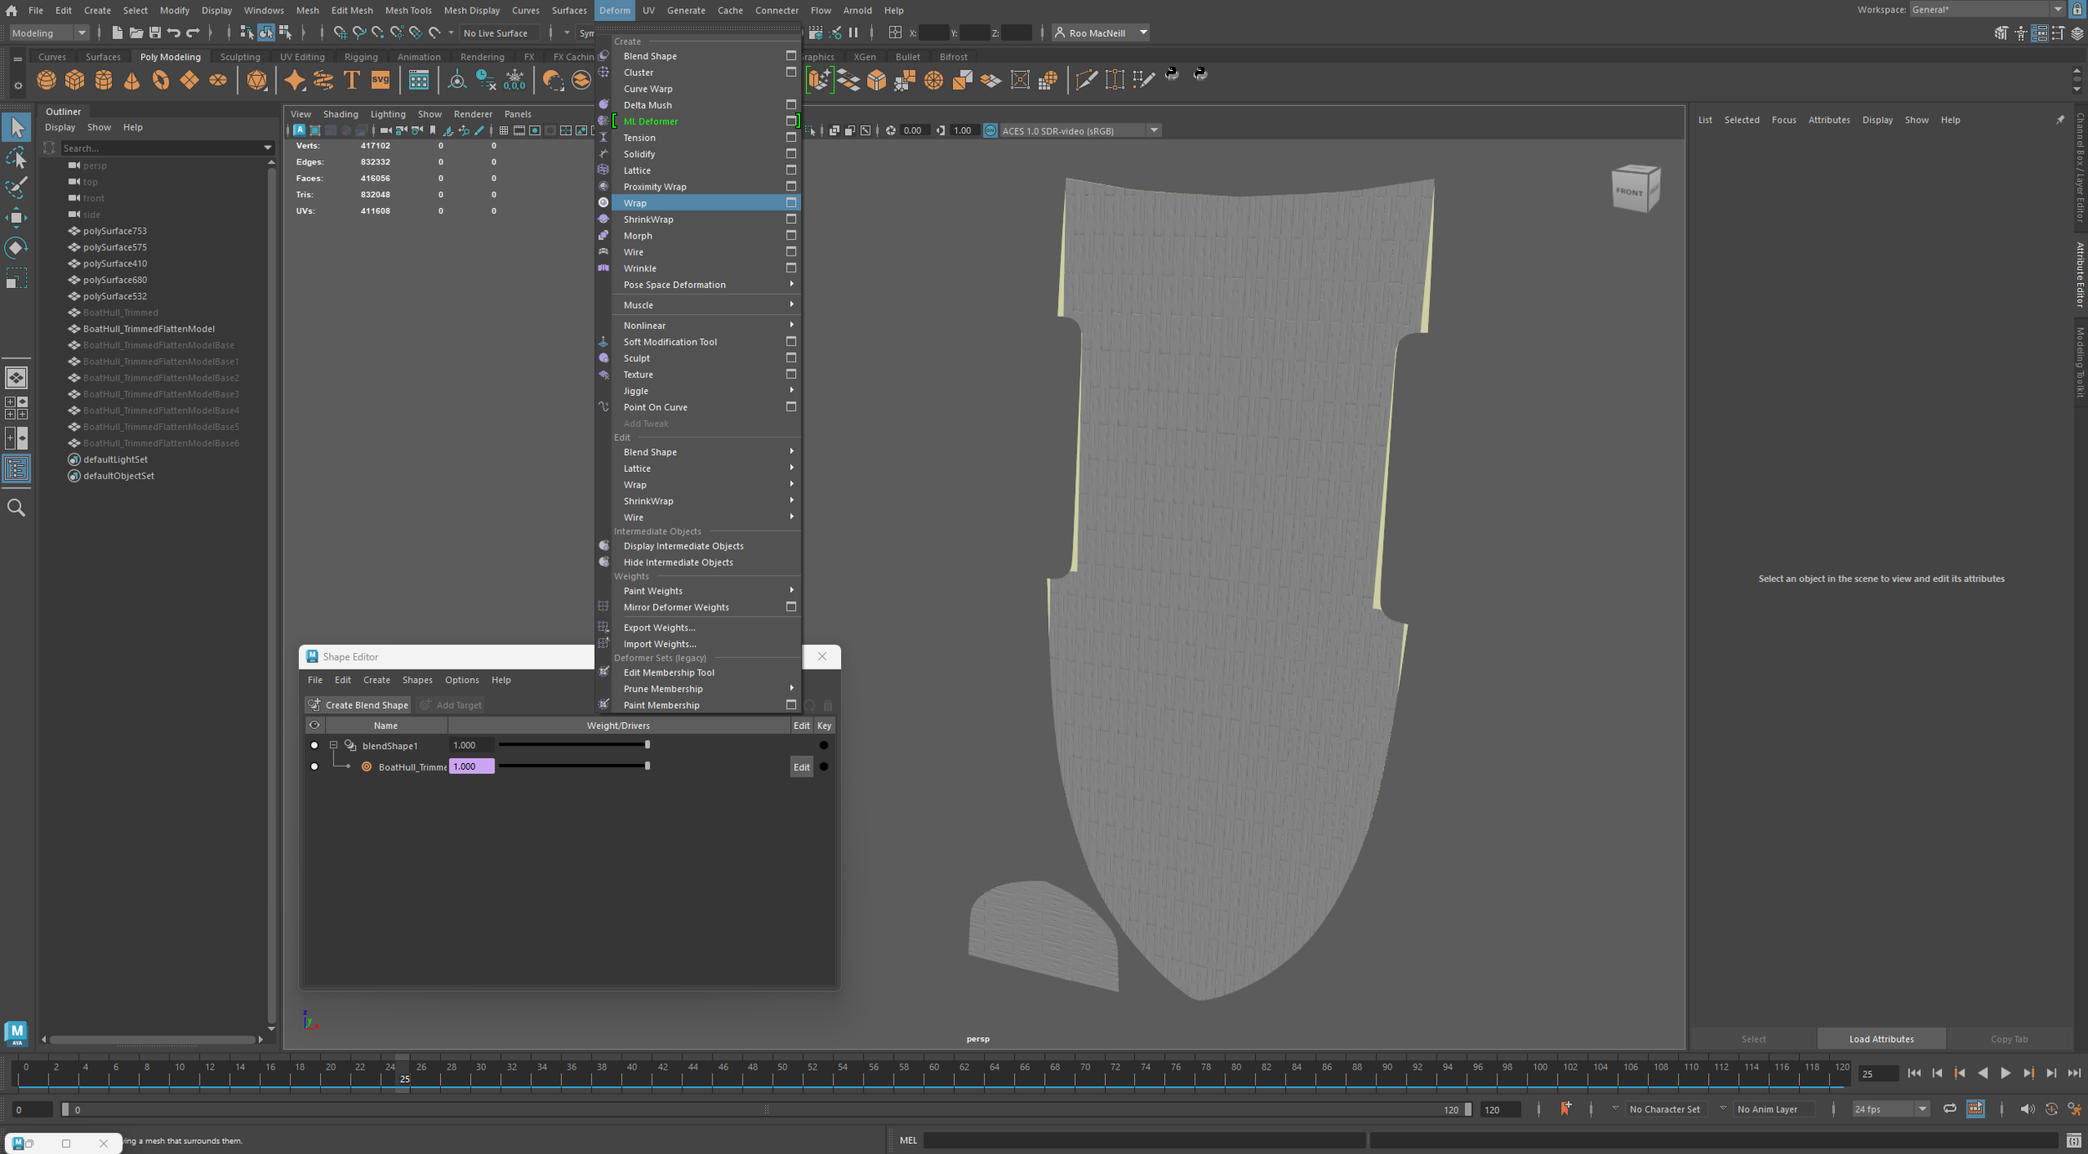The width and height of the screenshot is (2088, 1154).
Task: Collapse blendShape1 group in Shape Editor
Action: click(x=333, y=746)
